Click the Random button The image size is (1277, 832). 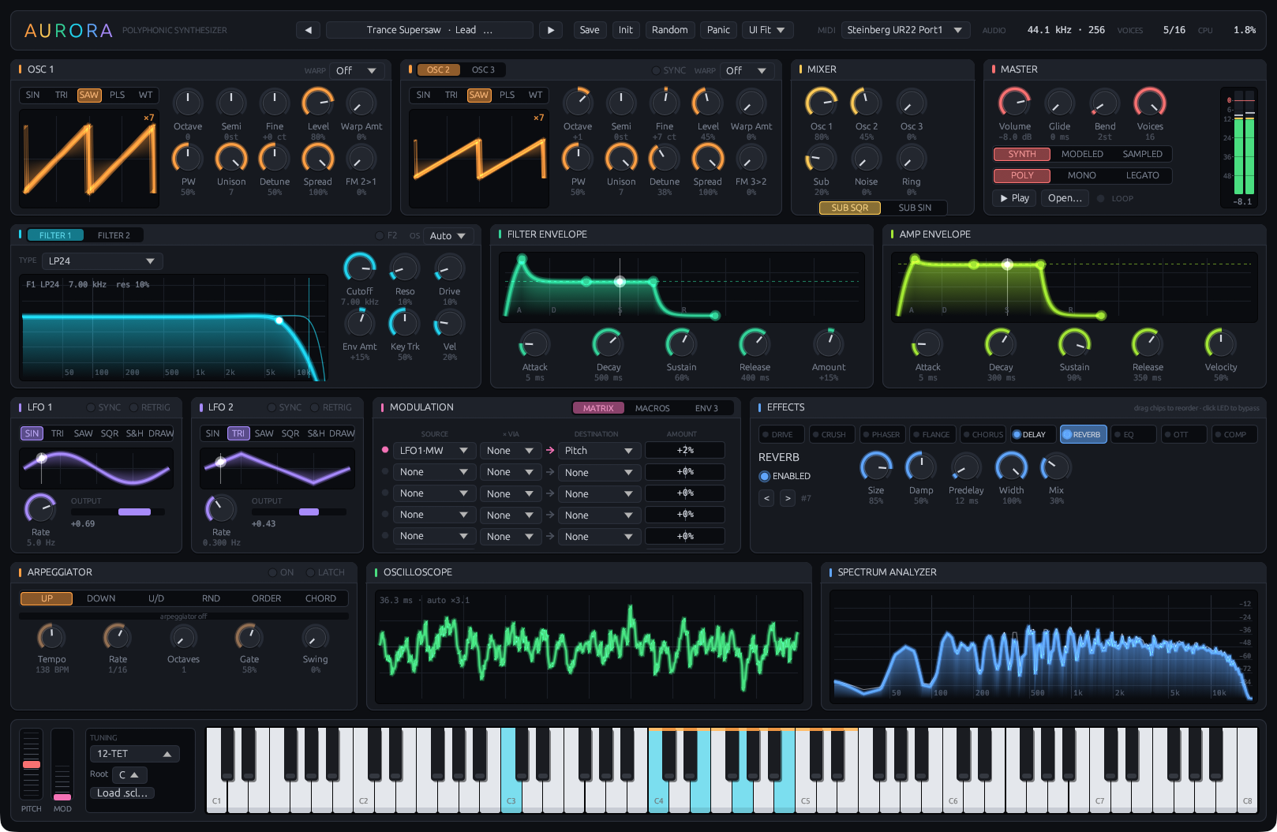coord(669,30)
